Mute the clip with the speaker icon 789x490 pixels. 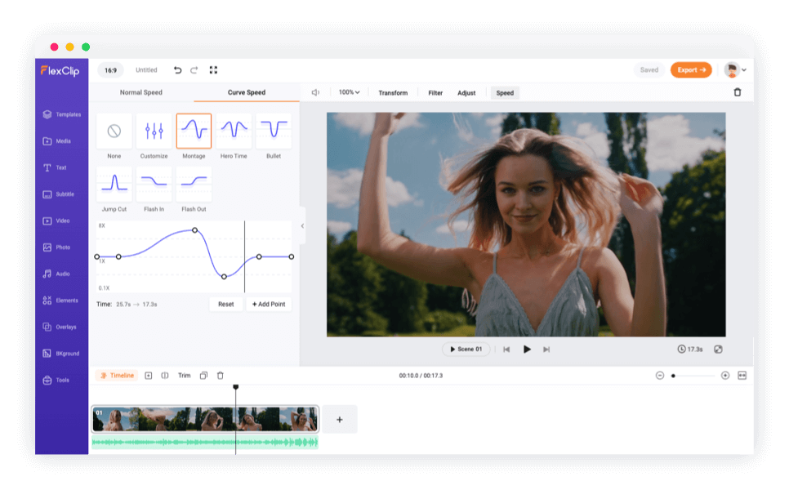315,93
